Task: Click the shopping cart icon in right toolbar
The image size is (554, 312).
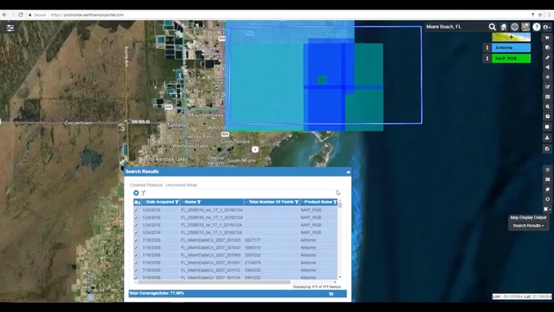Action: tap(547, 37)
